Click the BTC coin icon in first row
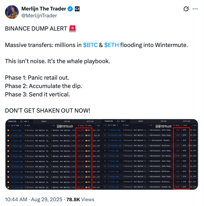This screenshot has height=206, width=204. [x=87, y=131]
